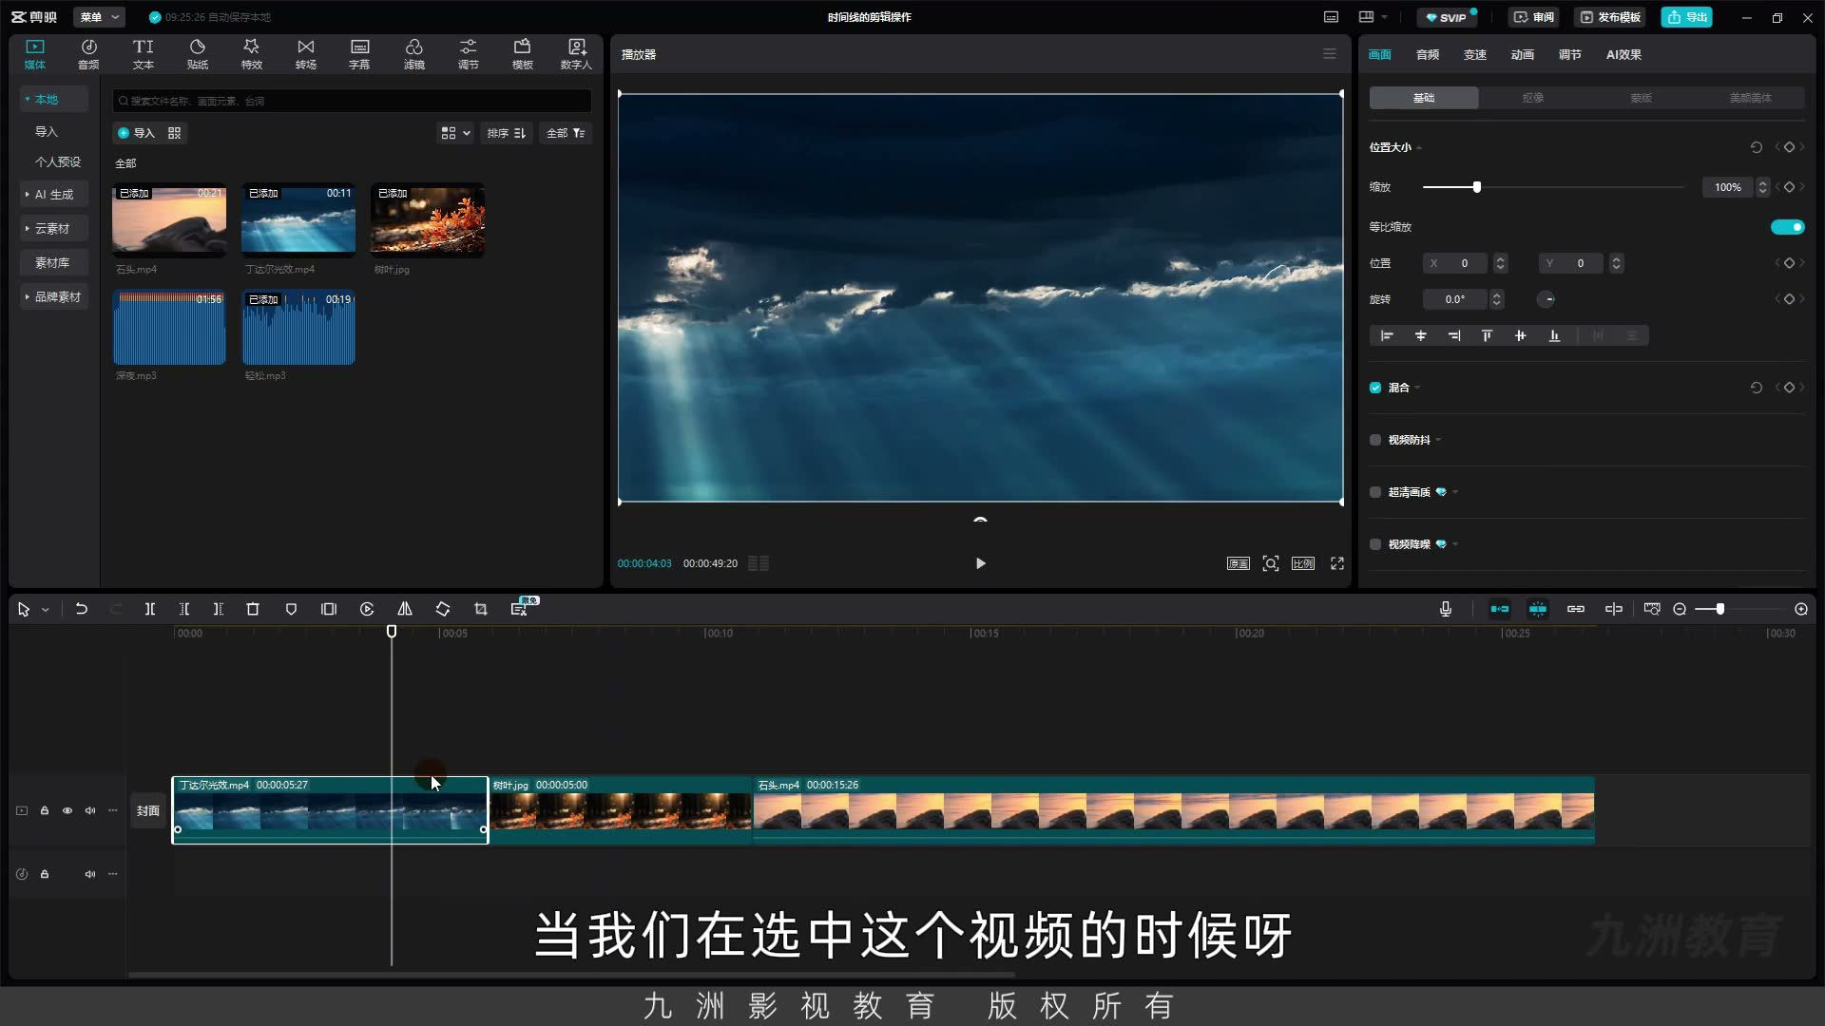The height and width of the screenshot is (1026, 1825).
Task: Click the delete trash icon in timeline toolbar
Action: 253,609
